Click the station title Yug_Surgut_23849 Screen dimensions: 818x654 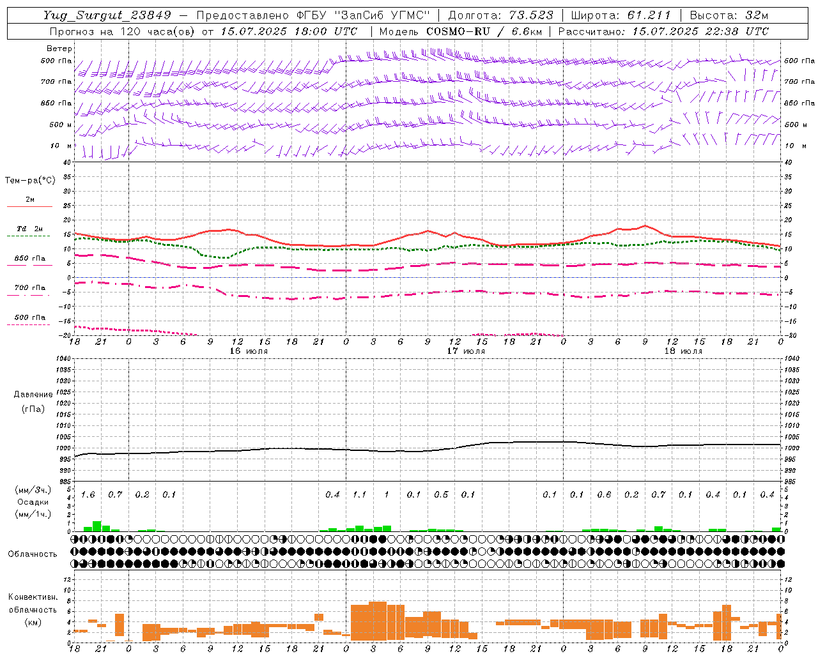coord(107,15)
